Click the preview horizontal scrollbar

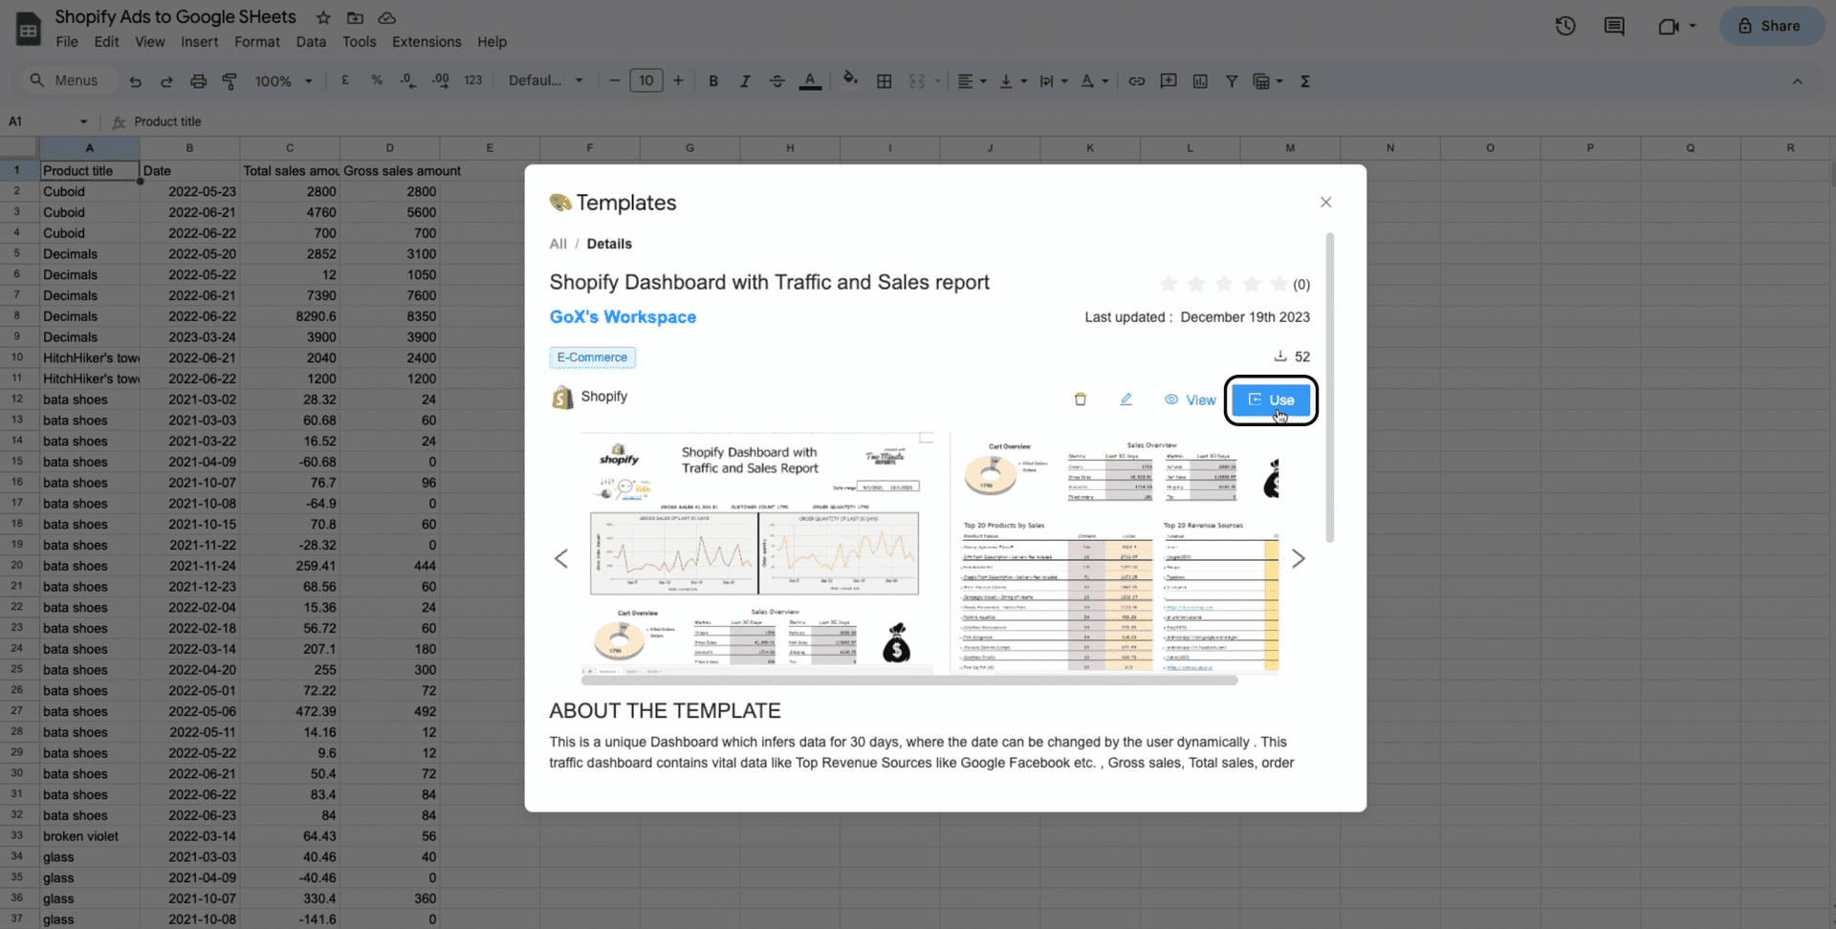pos(909,681)
